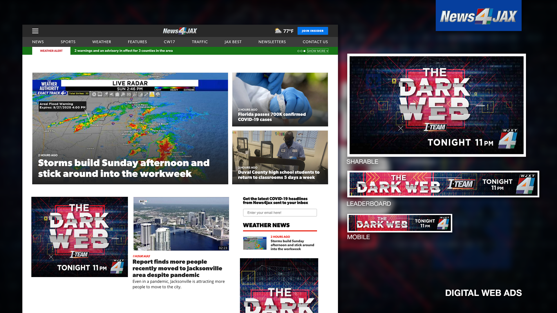Open Florida passes 700K COVID-19 cases story
Viewport: 557px width, 313px height.
280,99
